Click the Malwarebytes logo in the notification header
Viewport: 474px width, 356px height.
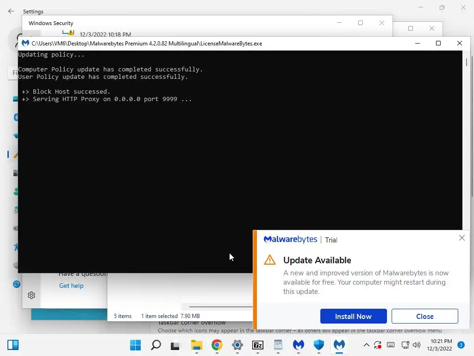click(x=290, y=240)
